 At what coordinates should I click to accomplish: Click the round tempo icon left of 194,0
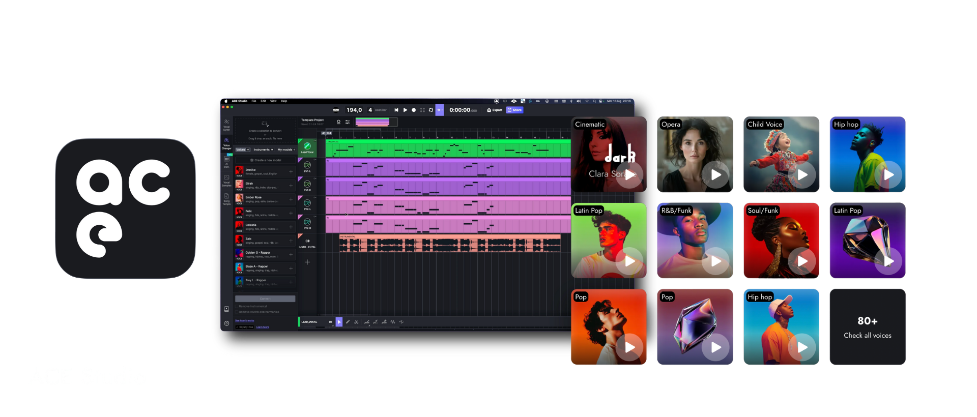pyautogui.click(x=336, y=110)
